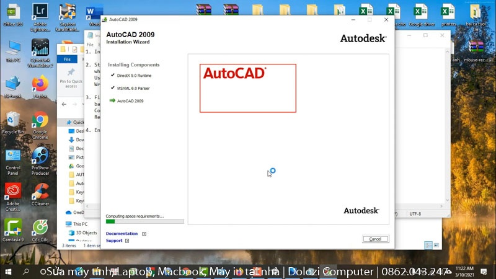The width and height of the screenshot is (496, 279).
Task: Select Documents in Explorer sidebar
Action: click(76, 148)
